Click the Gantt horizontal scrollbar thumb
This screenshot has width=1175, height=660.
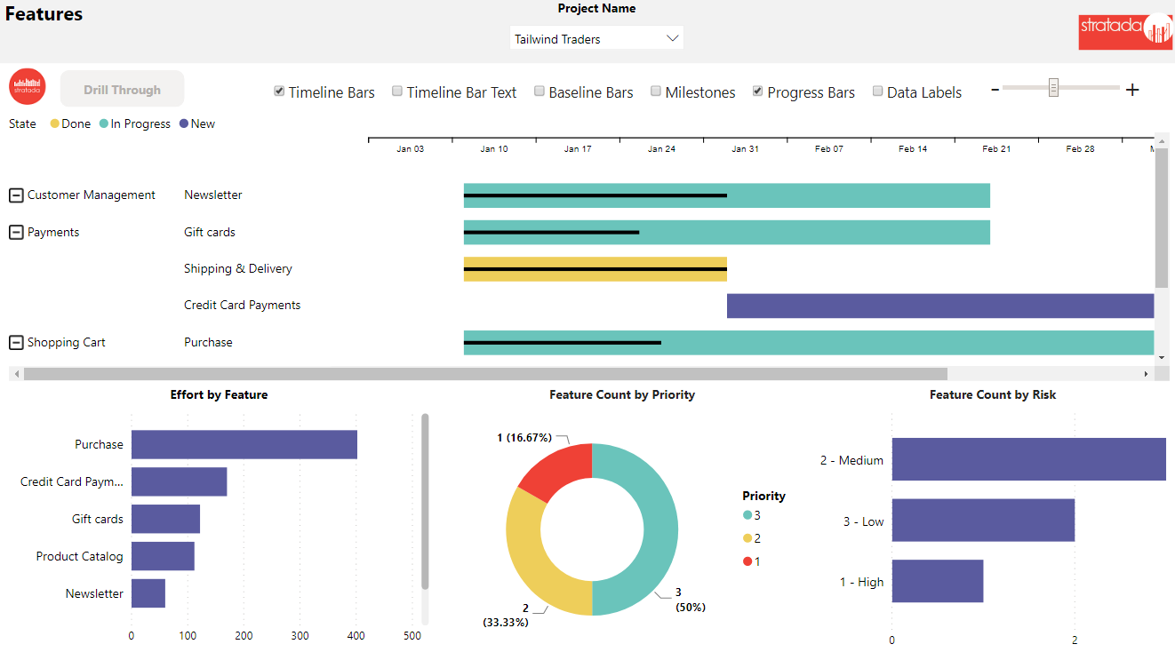pyautogui.click(x=485, y=374)
